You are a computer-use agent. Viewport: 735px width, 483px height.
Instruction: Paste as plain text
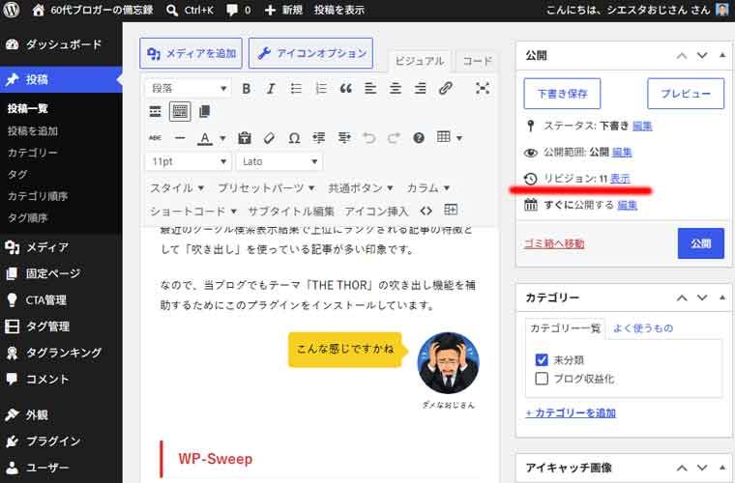point(245,137)
